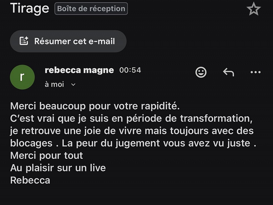Click the 'Tirage' subject title
This screenshot has width=273, height=205.
[x=30, y=8]
